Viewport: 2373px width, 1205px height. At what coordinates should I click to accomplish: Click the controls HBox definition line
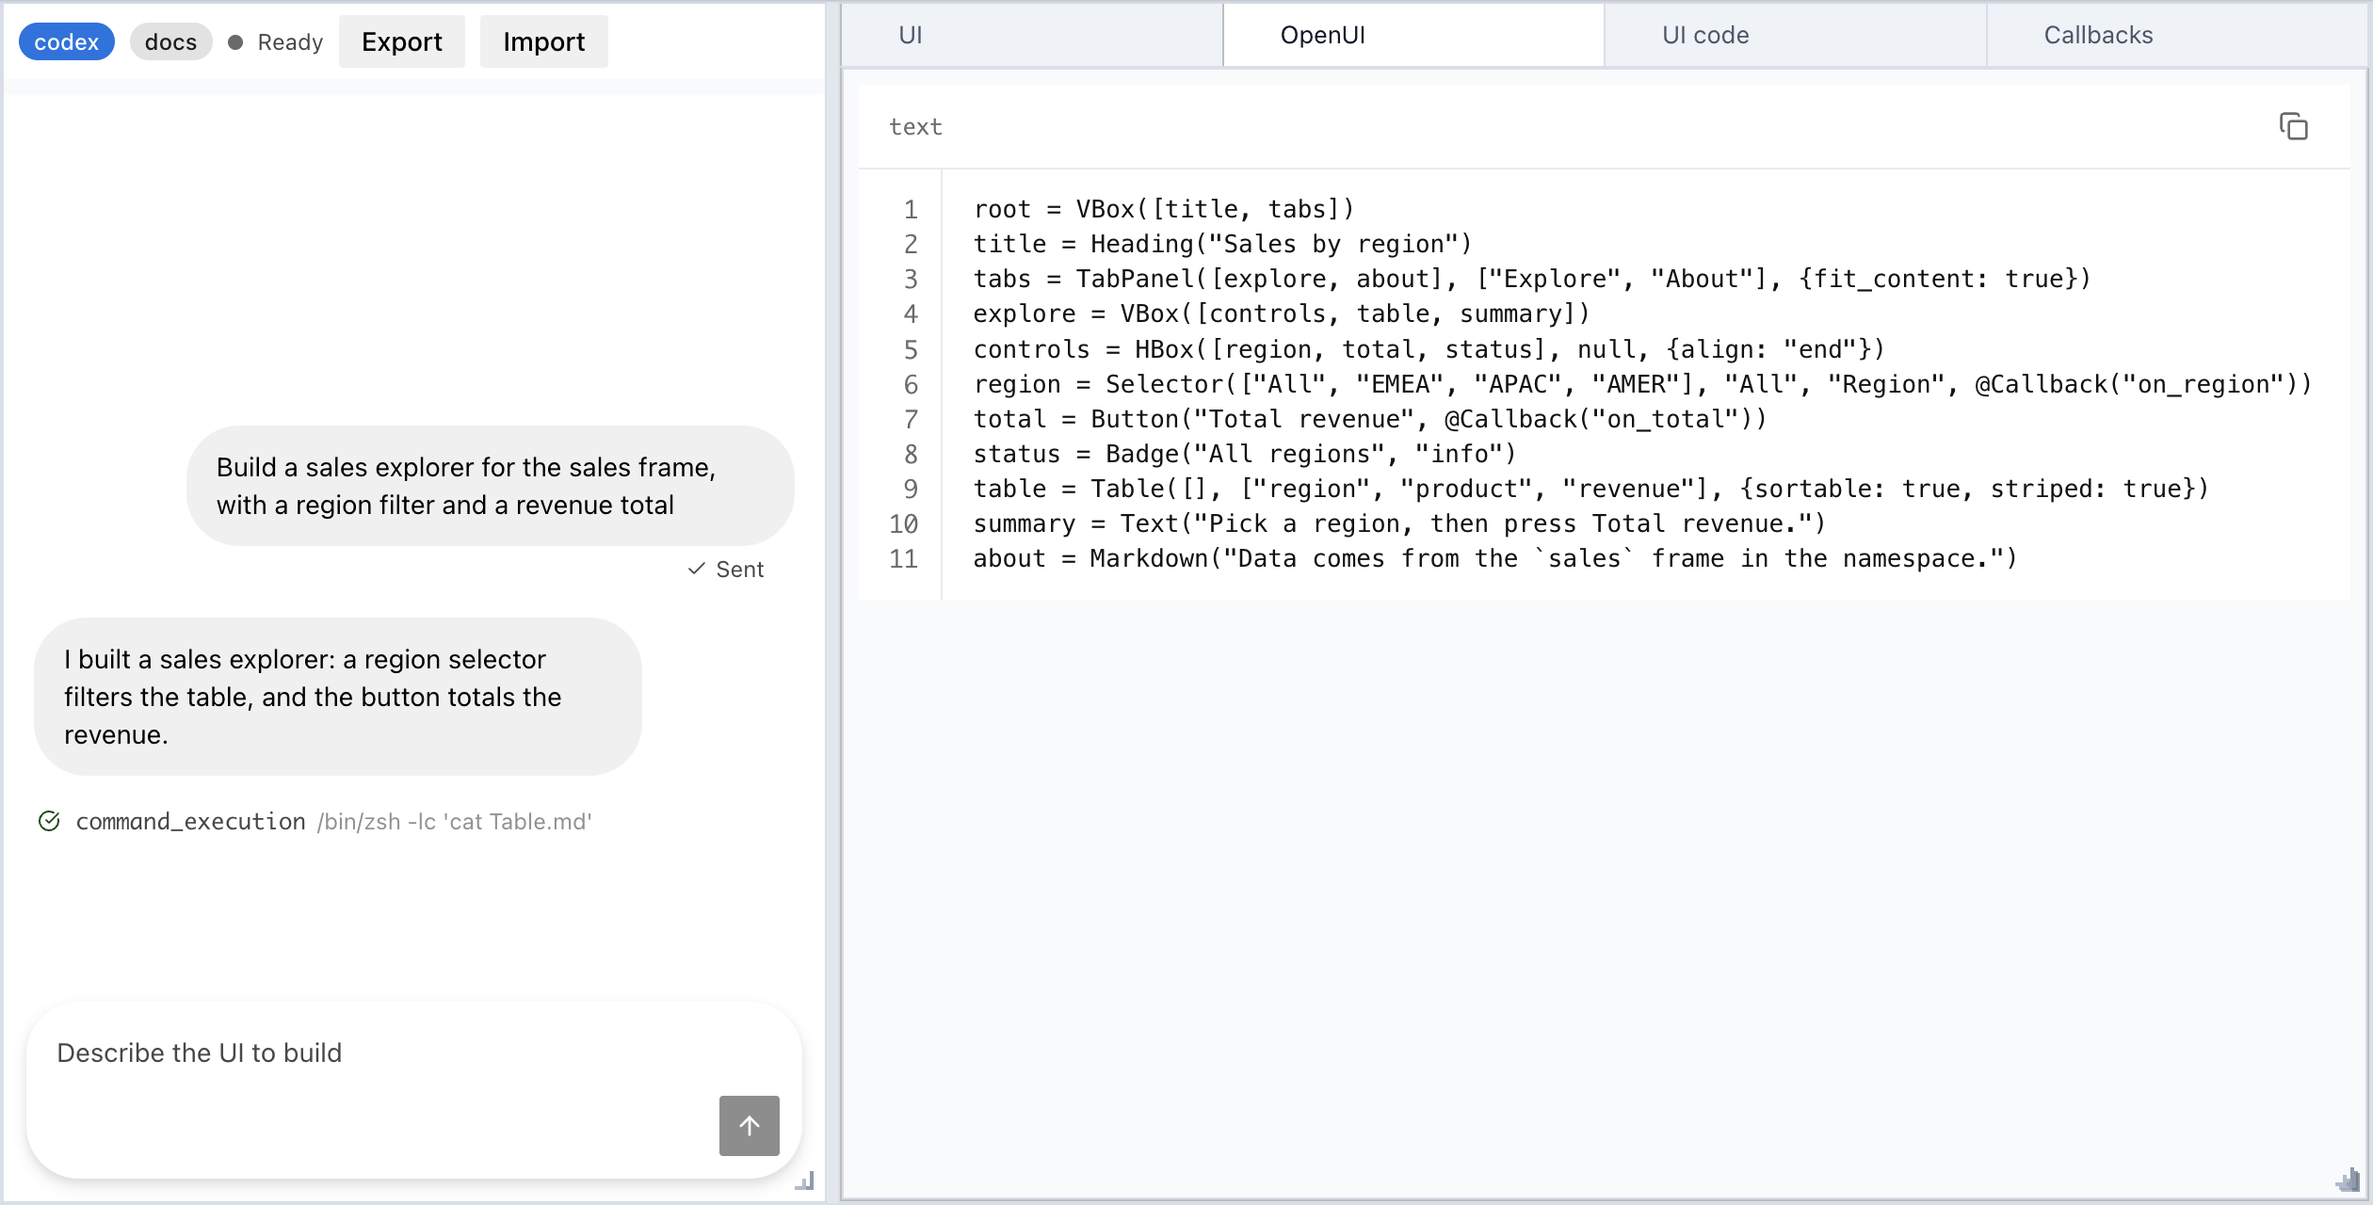point(1429,349)
